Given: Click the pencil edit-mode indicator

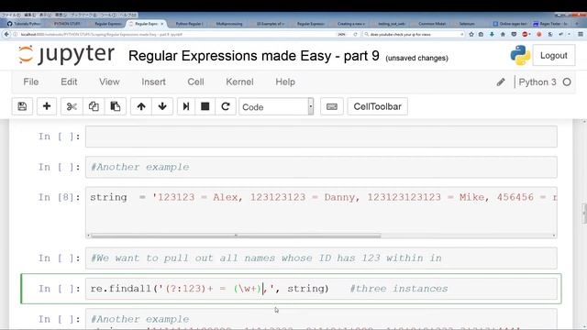Looking at the screenshot, I should [x=501, y=82].
